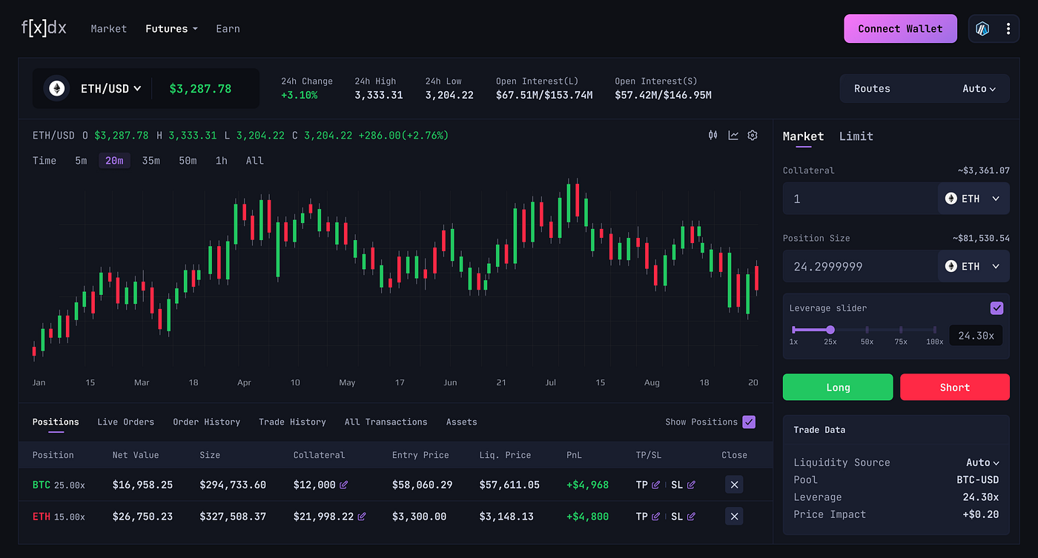Open the three-dot more options menu
Screen dimensions: 1038x558
pyautogui.click(x=1008, y=29)
